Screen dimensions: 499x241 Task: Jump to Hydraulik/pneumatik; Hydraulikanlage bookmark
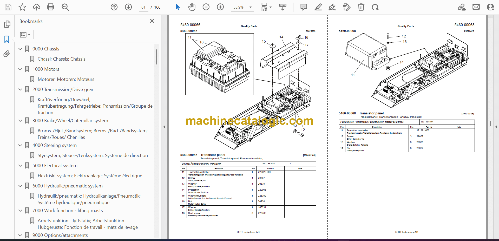89,199
